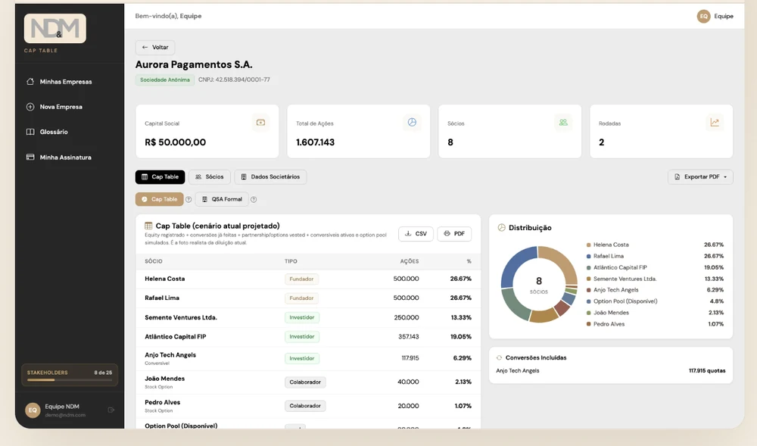Viewport: 757px width, 446px height.
Task: Click the João Mendes row name
Action: [164, 379]
